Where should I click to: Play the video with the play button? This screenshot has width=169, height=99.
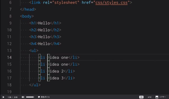(x=3, y=97)
